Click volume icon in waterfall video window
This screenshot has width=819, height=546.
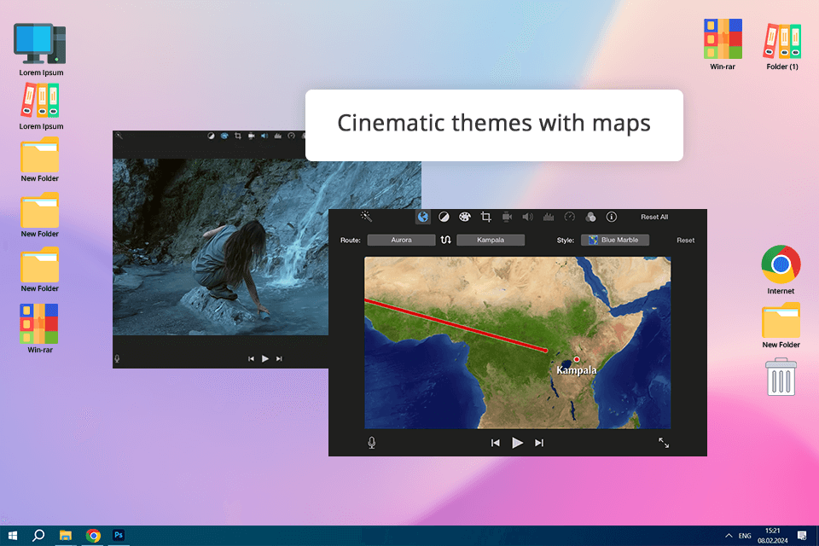click(x=264, y=136)
